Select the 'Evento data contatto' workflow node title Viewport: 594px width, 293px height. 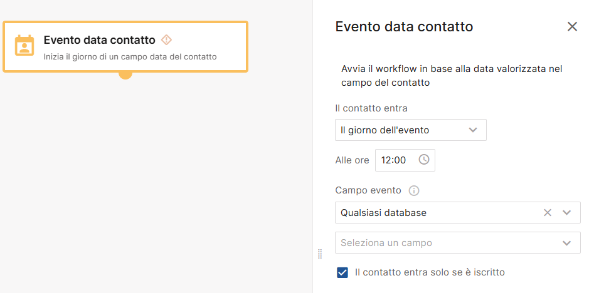tap(99, 40)
